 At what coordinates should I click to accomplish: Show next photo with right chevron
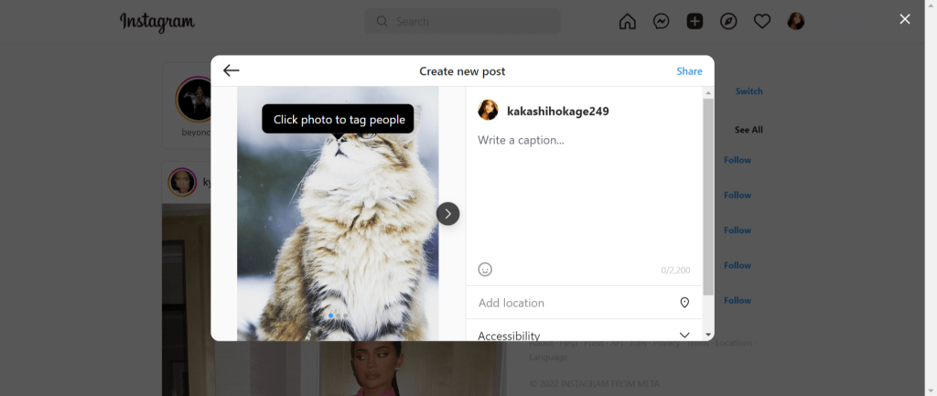447,214
